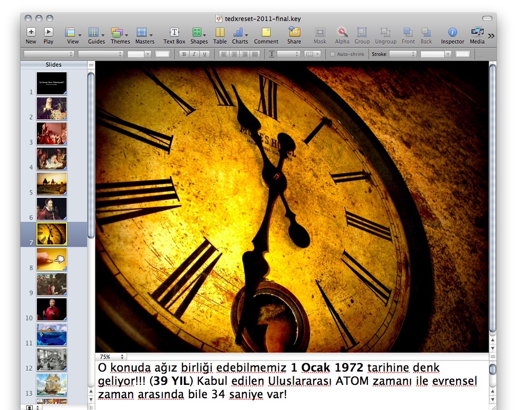
Task: Select slide 13 ship thumbnail
Action: [x=52, y=384]
